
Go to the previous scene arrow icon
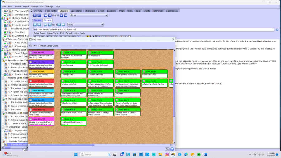pyautogui.click(x=50, y=25)
